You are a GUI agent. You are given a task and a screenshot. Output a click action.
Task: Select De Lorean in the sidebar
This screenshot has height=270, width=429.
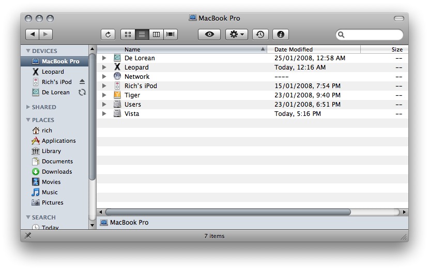coord(54,92)
